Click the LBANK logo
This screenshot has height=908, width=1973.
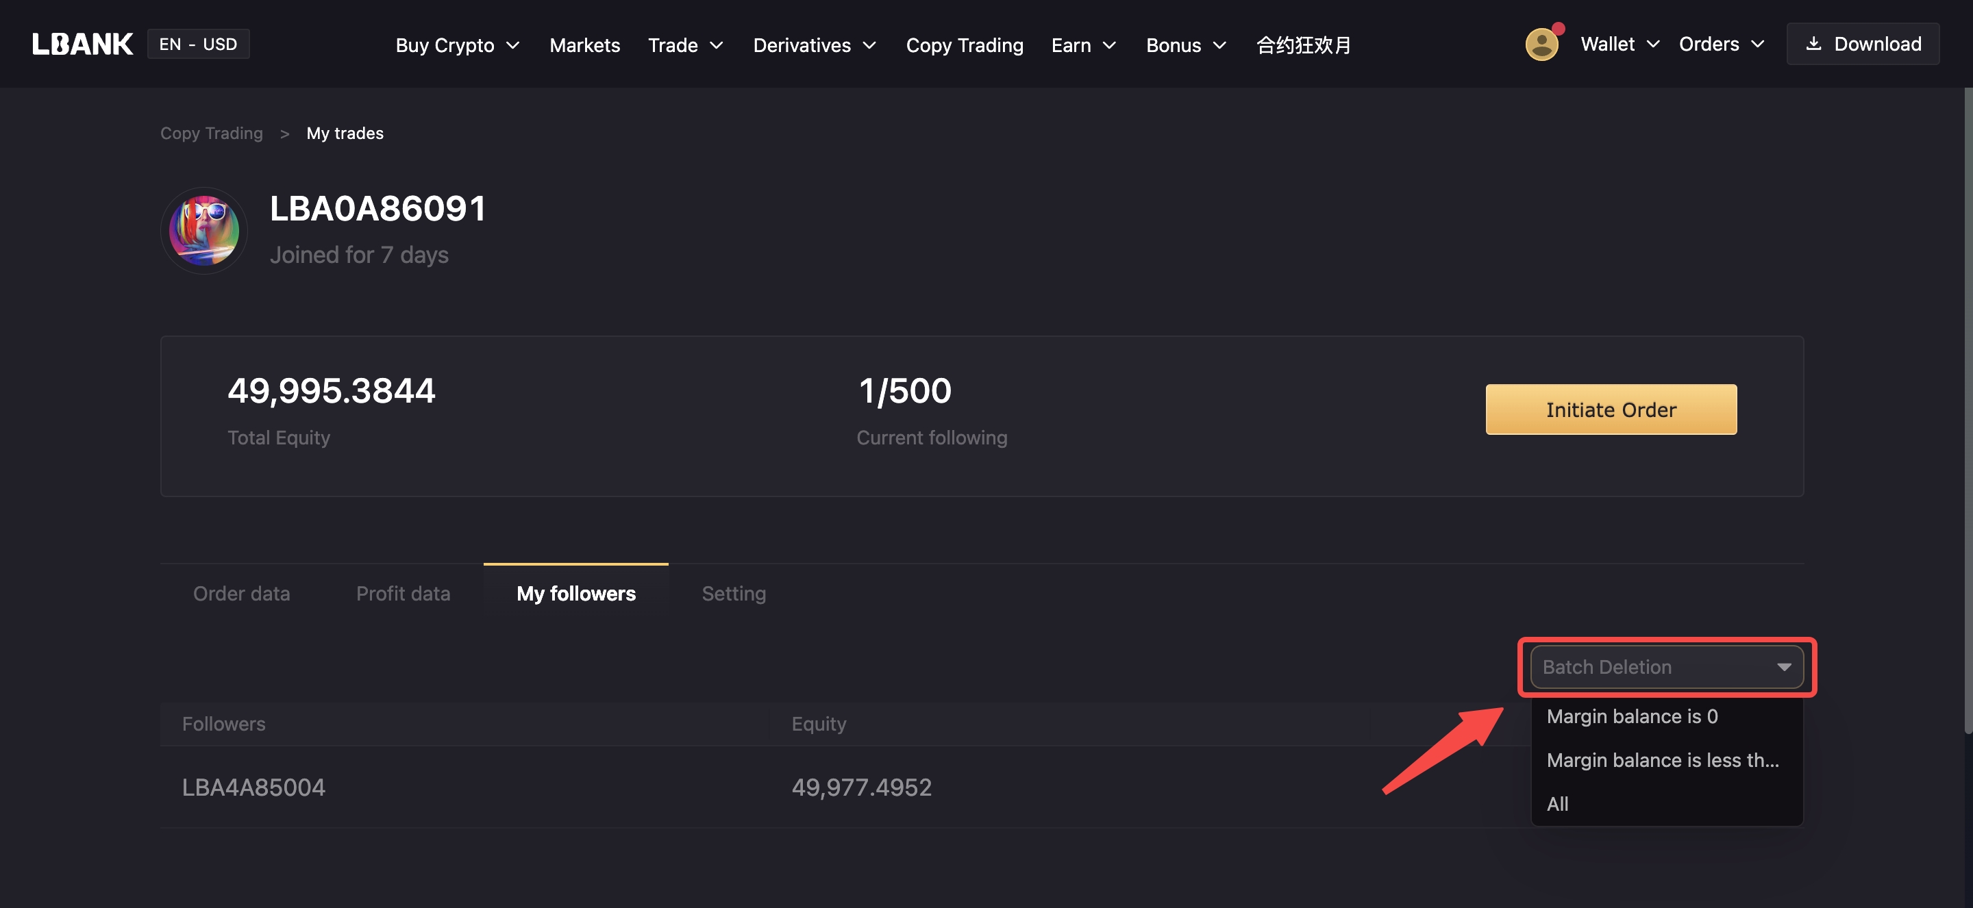click(x=82, y=45)
